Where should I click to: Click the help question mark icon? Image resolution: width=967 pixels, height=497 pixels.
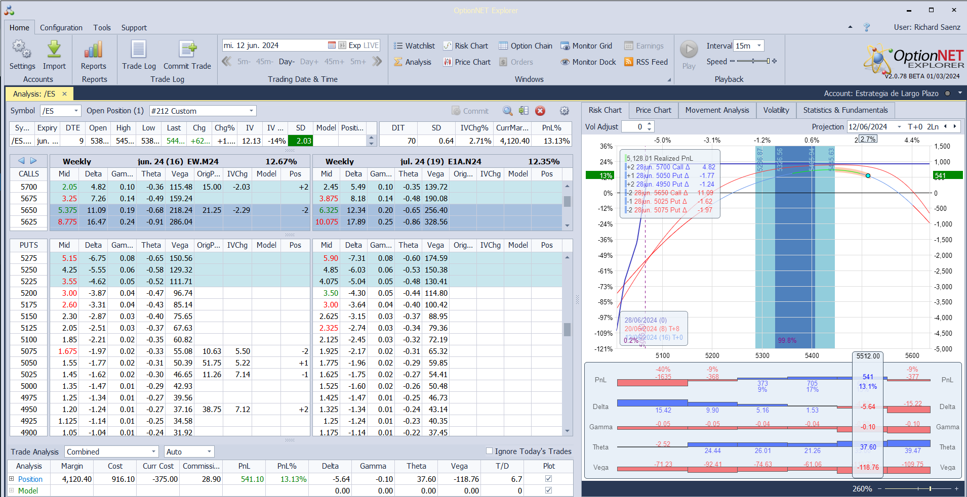click(x=867, y=27)
